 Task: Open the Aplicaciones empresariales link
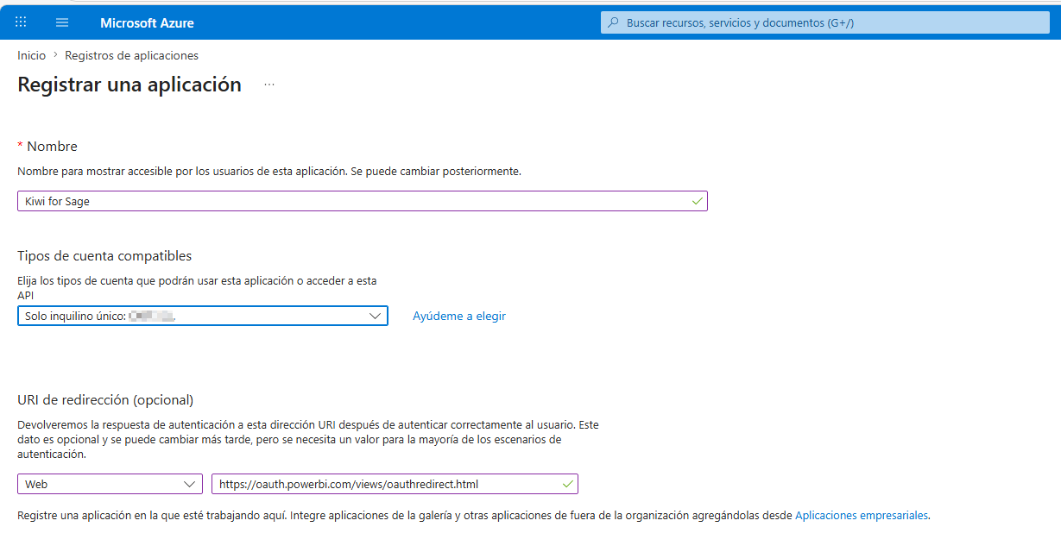[x=862, y=515]
